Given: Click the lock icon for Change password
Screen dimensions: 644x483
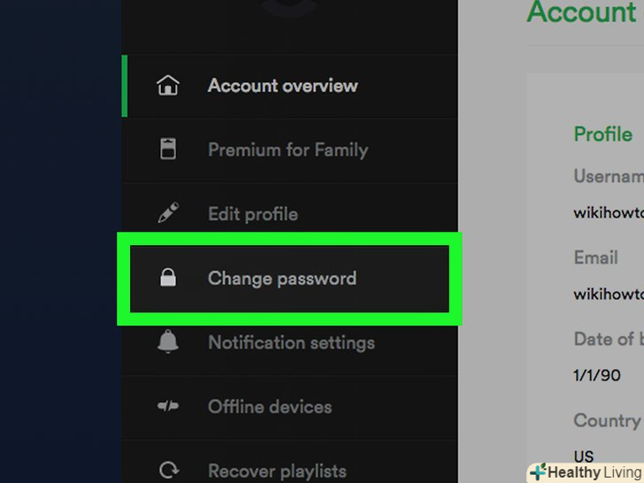Looking at the screenshot, I should click(167, 279).
